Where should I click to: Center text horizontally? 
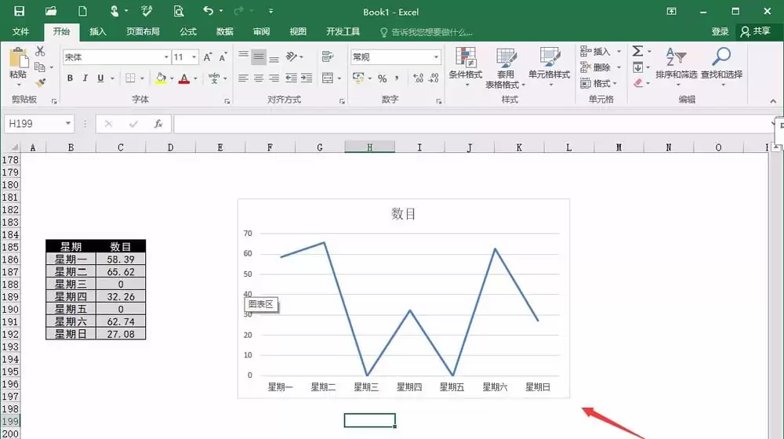pos(259,78)
